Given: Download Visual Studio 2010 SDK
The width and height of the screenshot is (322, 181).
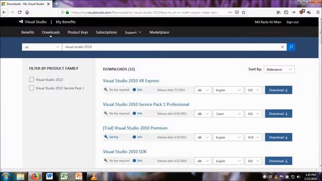Looking at the screenshot, I should (278, 161).
